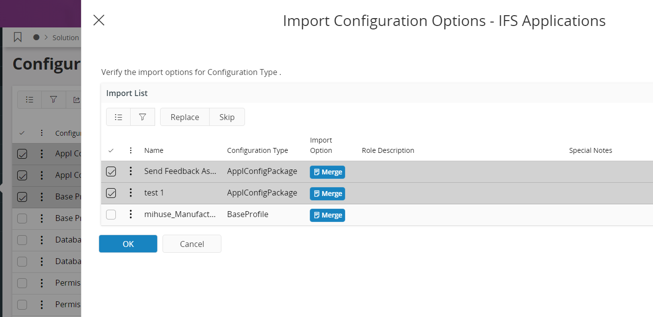Image resolution: width=653 pixels, height=317 pixels.
Task: Open filter in Import List toolbar
Action: click(142, 117)
